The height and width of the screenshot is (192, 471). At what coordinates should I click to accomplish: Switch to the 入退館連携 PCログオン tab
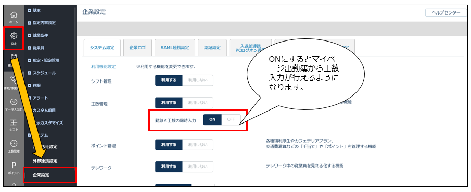[x=250, y=48]
